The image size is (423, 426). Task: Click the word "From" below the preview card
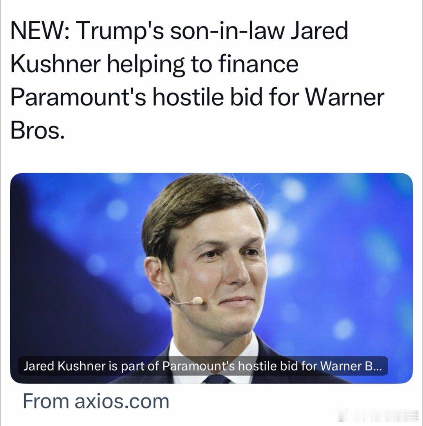point(46,401)
